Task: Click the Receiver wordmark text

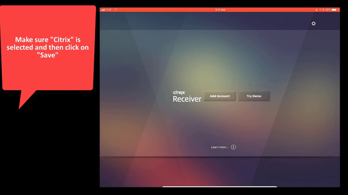Action: [187, 99]
